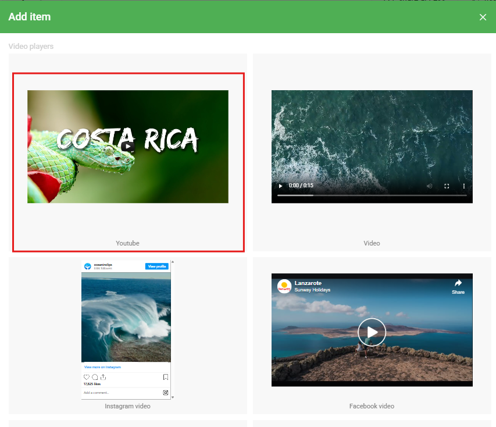Close the Add item dialog

(483, 17)
